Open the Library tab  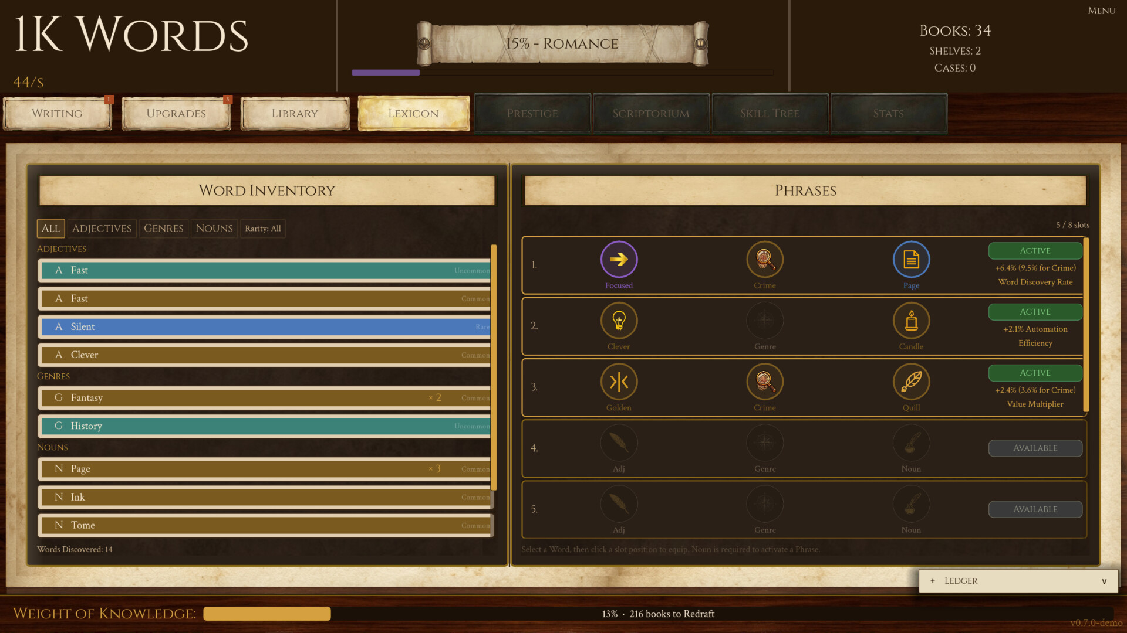point(295,113)
